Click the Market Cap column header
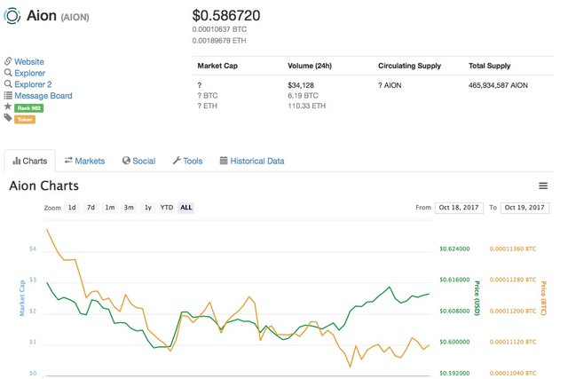 pos(217,66)
